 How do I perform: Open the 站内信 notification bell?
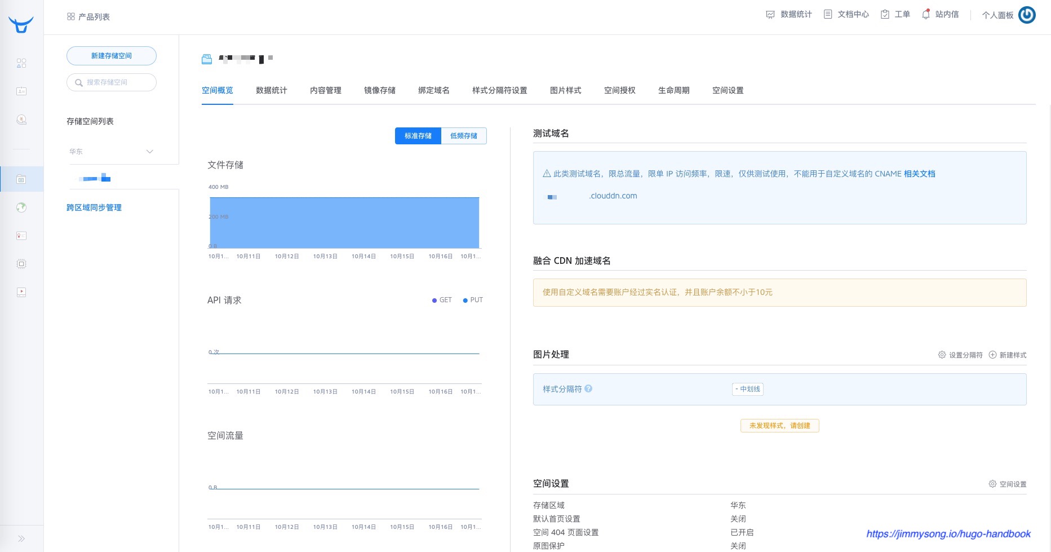point(940,15)
